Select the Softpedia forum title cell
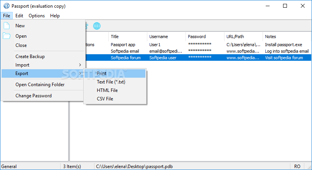The height and width of the screenshot is (170, 312). (x=126, y=58)
